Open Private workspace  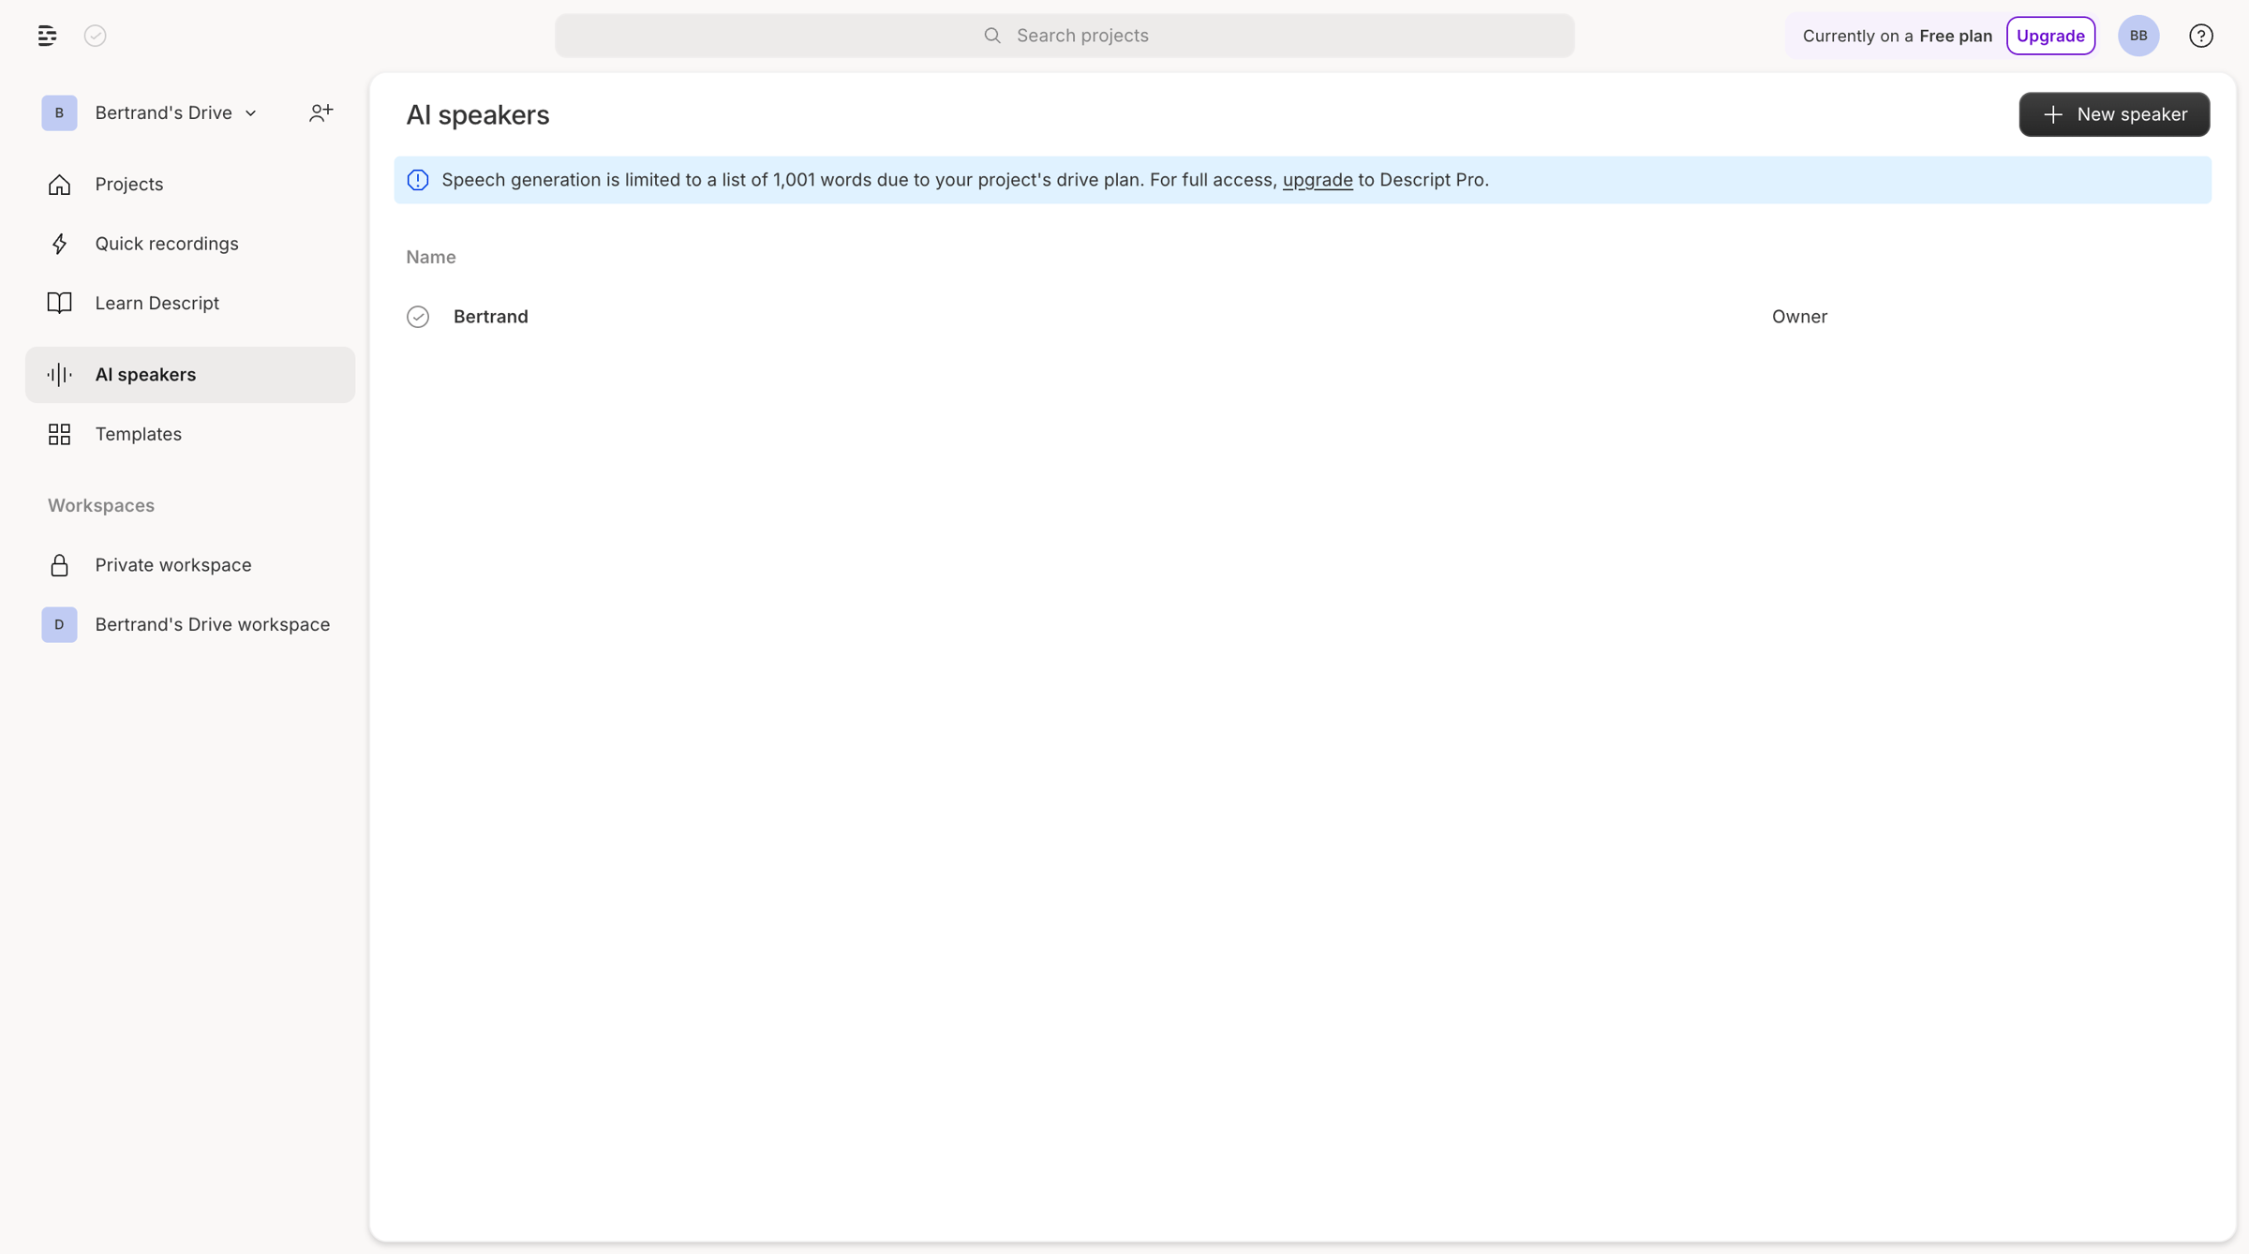click(x=190, y=565)
